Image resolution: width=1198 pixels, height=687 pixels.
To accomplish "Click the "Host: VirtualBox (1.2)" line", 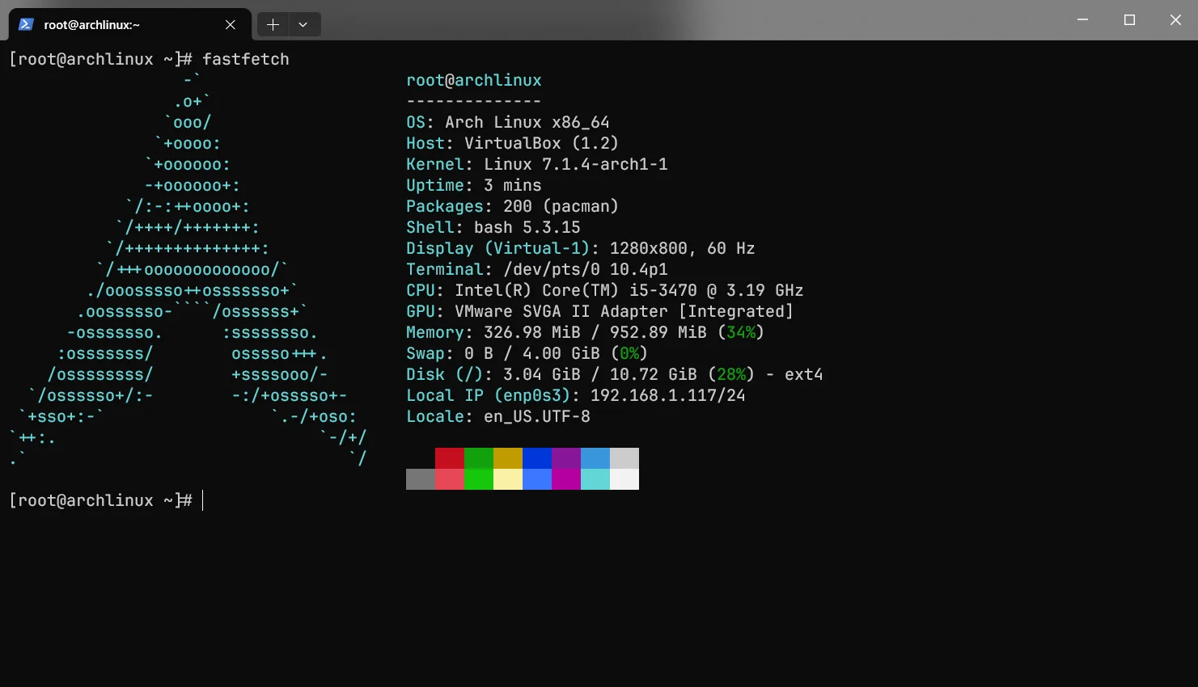I will click(x=513, y=143).
